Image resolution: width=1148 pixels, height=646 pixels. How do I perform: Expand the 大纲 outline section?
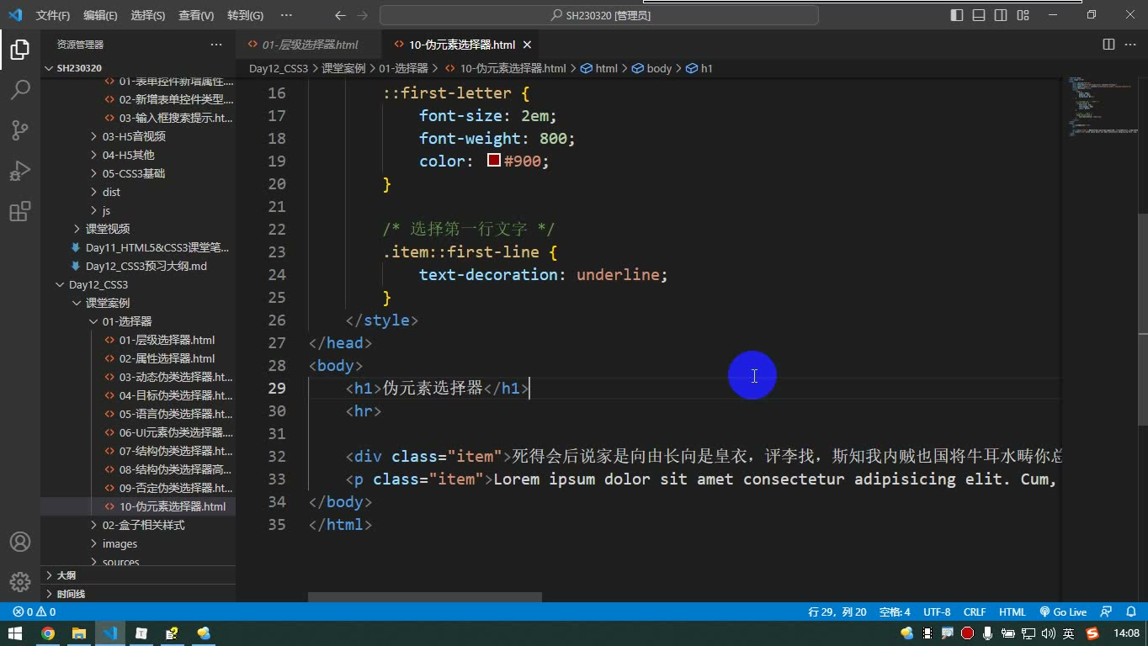click(66, 575)
